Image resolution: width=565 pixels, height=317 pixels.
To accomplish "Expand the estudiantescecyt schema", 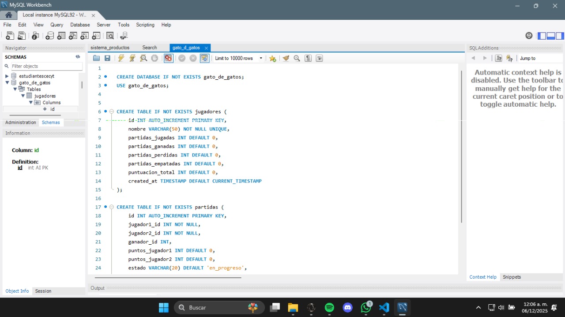I will [7, 76].
